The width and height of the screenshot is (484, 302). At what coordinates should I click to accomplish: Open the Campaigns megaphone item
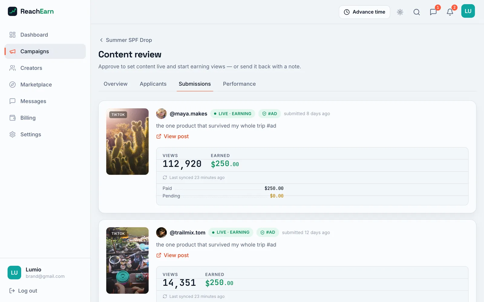point(45,51)
